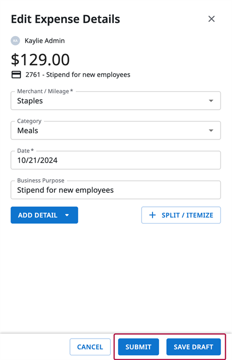Image resolution: width=232 pixels, height=360 pixels.
Task: Click the Kaylie Admin avatar icon
Action: (15, 41)
